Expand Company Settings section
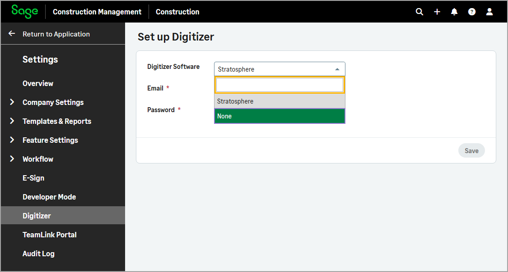The width and height of the screenshot is (508, 272). (x=12, y=102)
